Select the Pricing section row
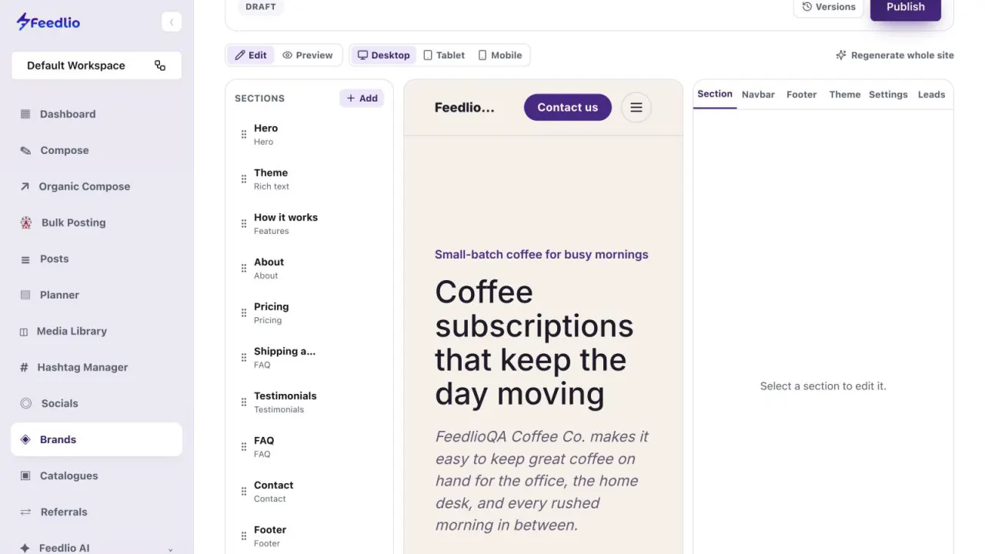 click(x=309, y=313)
